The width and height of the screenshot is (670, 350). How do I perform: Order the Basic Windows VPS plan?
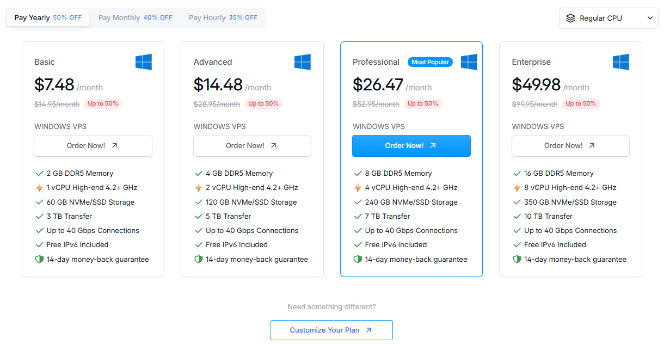[x=93, y=146]
